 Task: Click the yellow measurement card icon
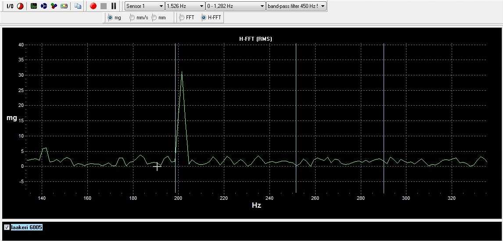[64, 6]
